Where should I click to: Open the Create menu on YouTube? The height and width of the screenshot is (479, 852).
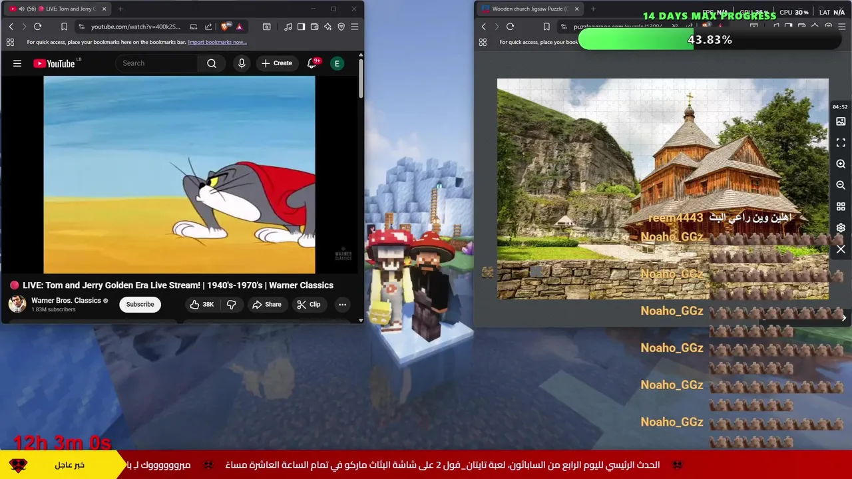(x=277, y=63)
